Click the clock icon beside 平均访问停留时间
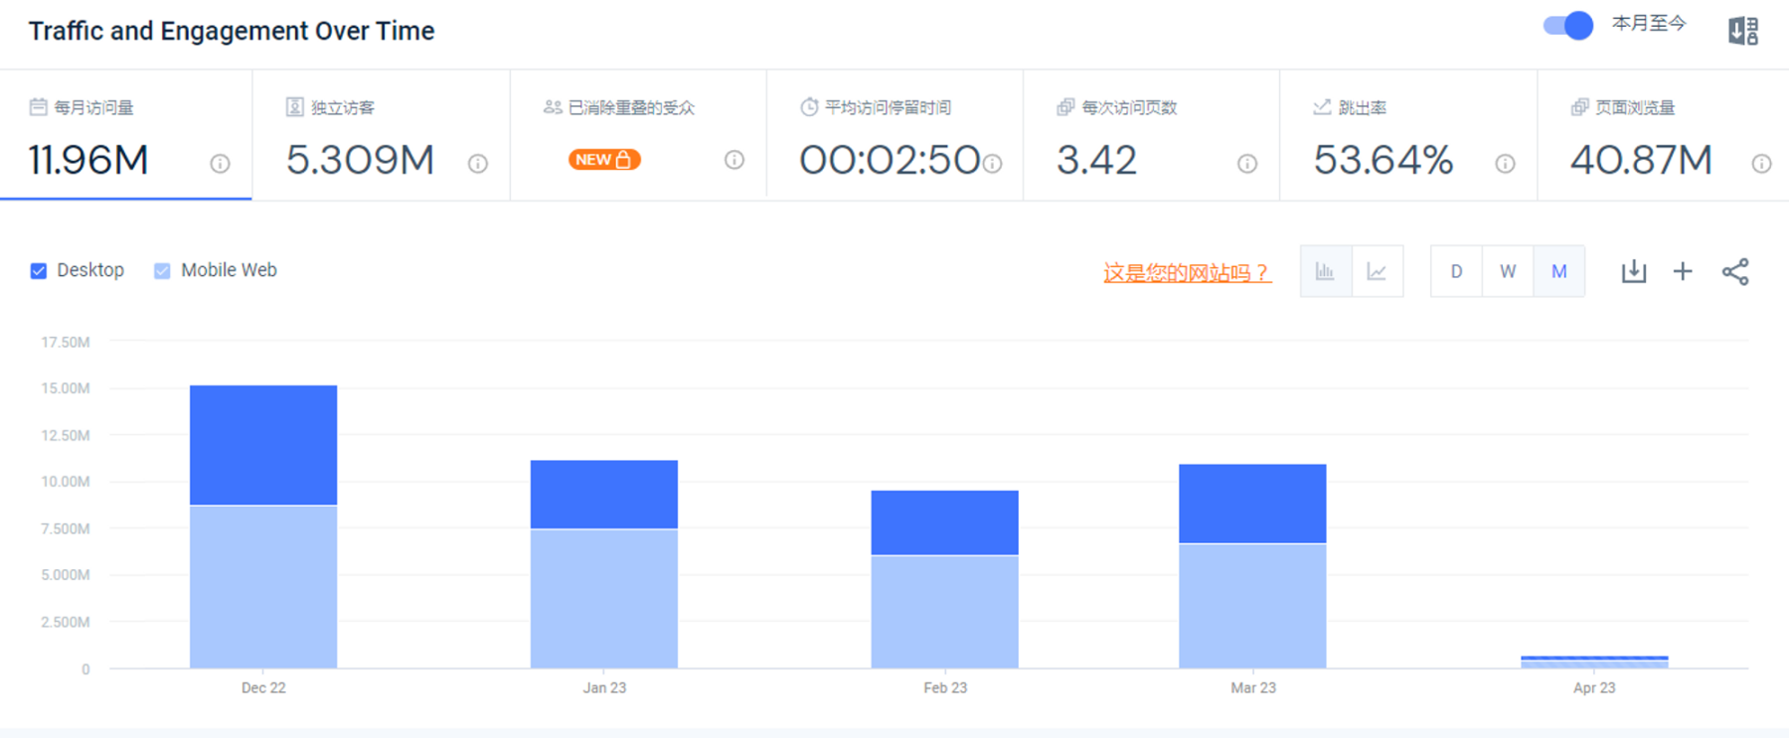Image resolution: width=1789 pixels, height=738 pixels. tap(809, 107)
